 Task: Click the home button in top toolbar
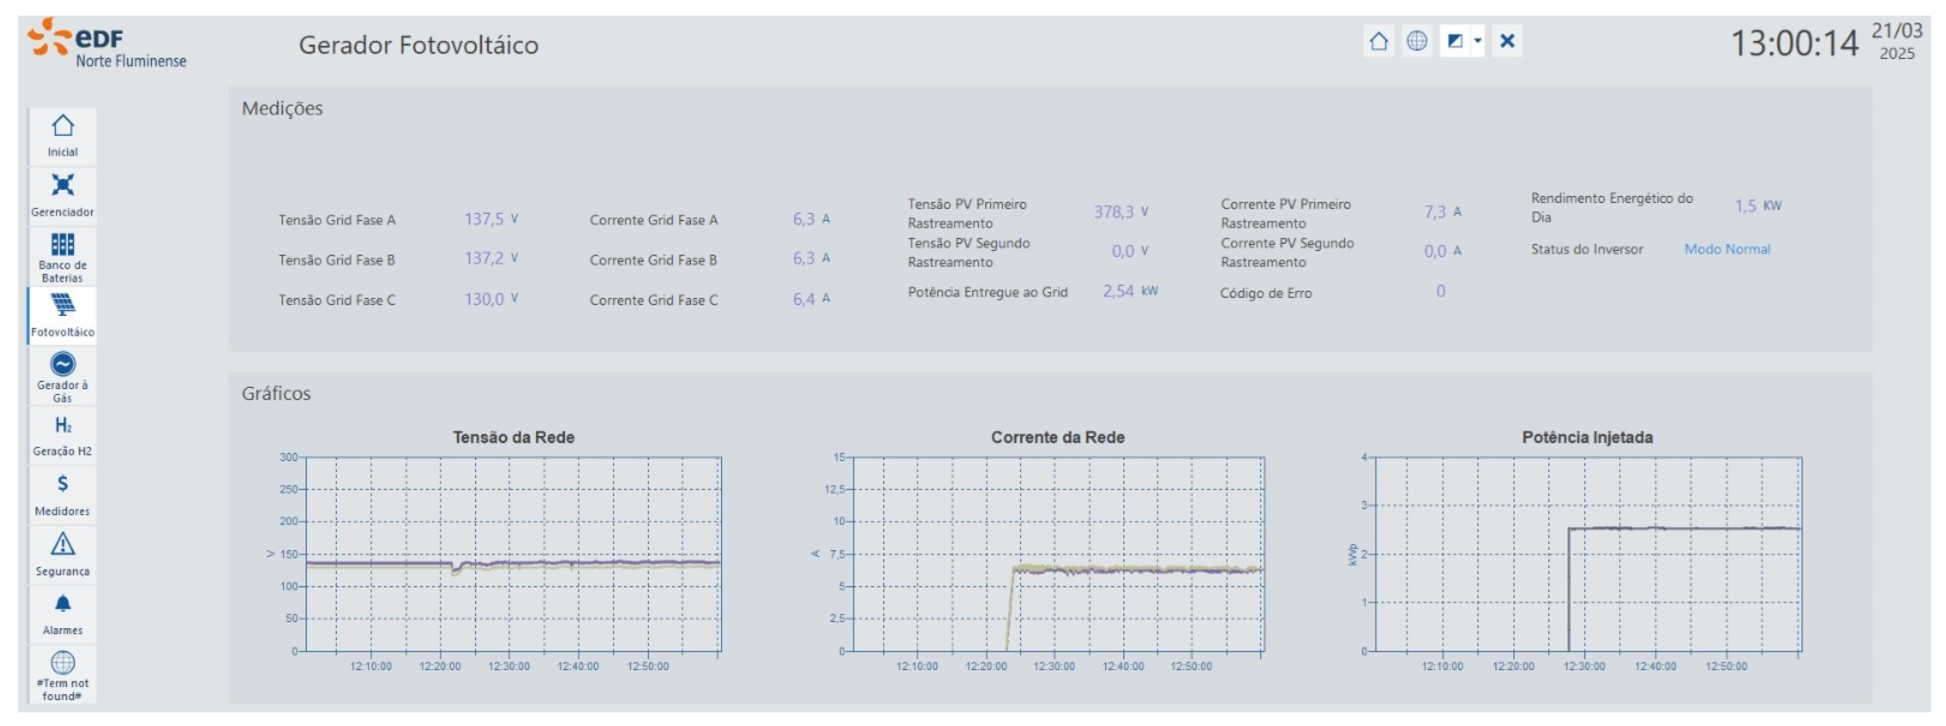click(x=1378, y=41)
